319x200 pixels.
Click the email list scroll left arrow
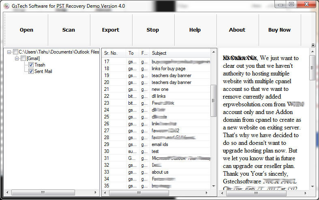105,193
